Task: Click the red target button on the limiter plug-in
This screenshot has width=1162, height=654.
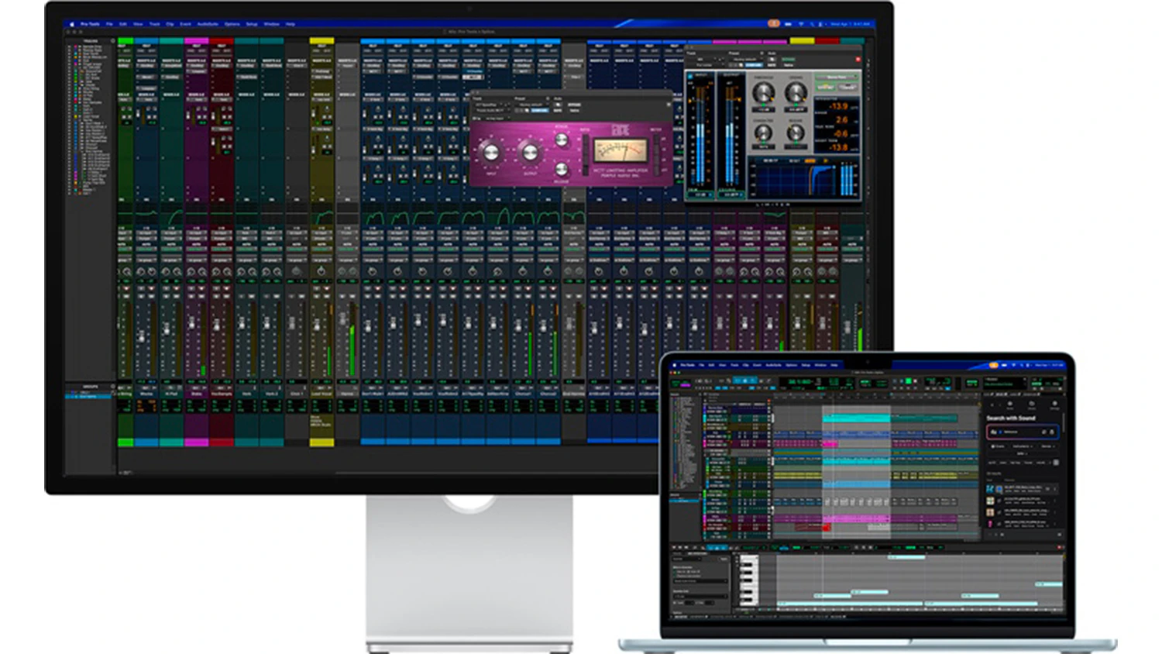Action: pyautogui.click(x=858, y=60)
